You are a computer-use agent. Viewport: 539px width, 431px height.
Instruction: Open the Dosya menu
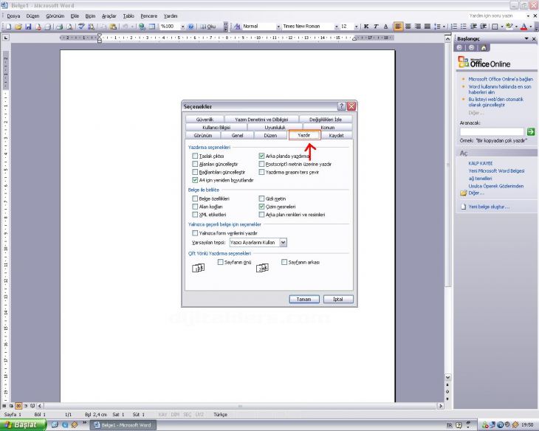[x=13, y=15]
